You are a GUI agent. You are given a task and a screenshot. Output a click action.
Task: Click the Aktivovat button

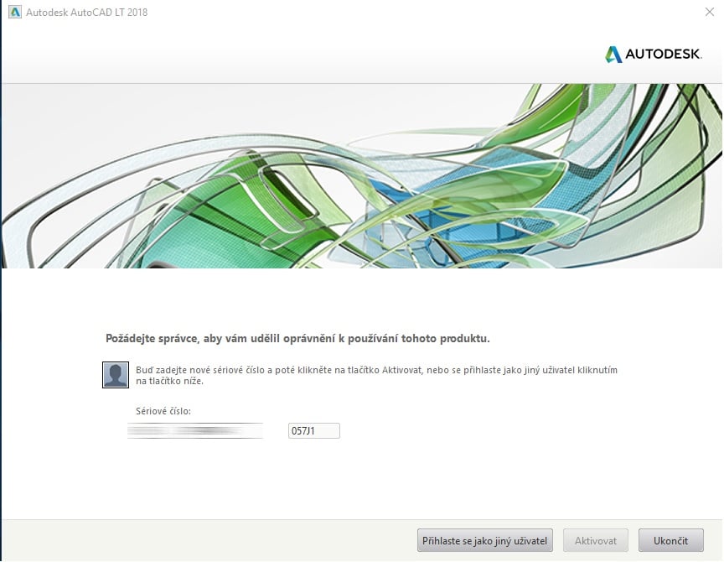pos(596,540)
